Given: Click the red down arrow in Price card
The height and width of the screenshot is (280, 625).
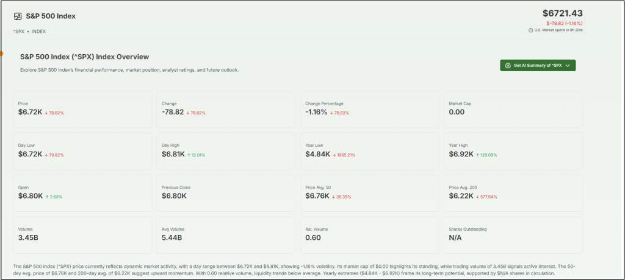Looking at the screenshot, I should [46, 113].
